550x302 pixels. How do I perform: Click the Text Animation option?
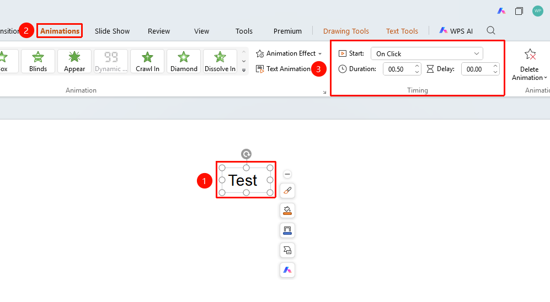click(283, 69)
